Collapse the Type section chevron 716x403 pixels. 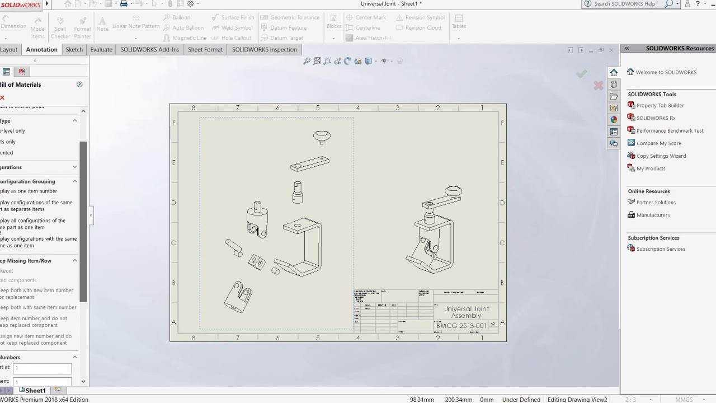pos(75,121)
